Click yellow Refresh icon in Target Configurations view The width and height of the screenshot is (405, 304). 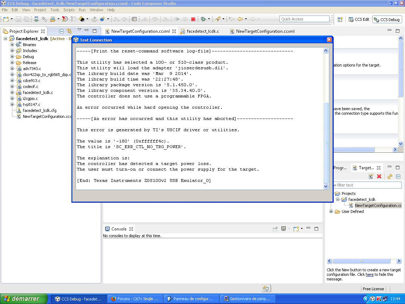(x=390, y=176)
